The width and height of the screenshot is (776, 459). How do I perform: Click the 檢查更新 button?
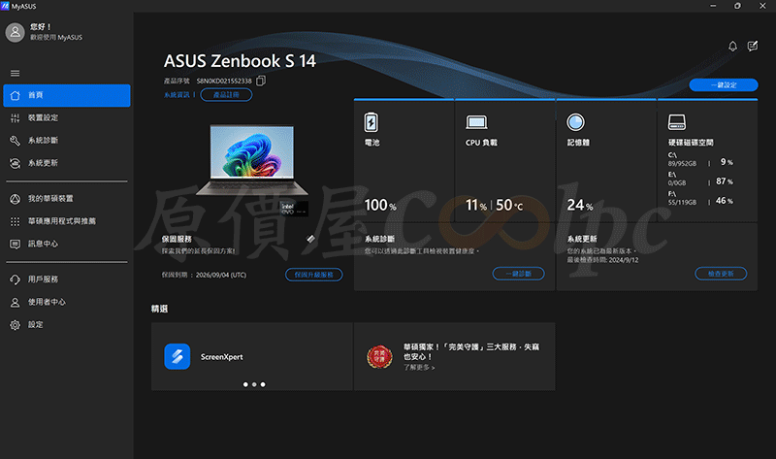tap(721, 274)
